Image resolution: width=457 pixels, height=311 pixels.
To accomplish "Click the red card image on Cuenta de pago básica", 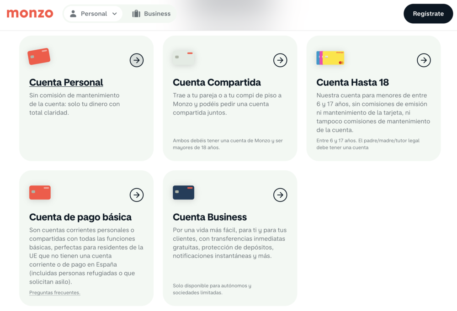I will (x=40, y=192).
